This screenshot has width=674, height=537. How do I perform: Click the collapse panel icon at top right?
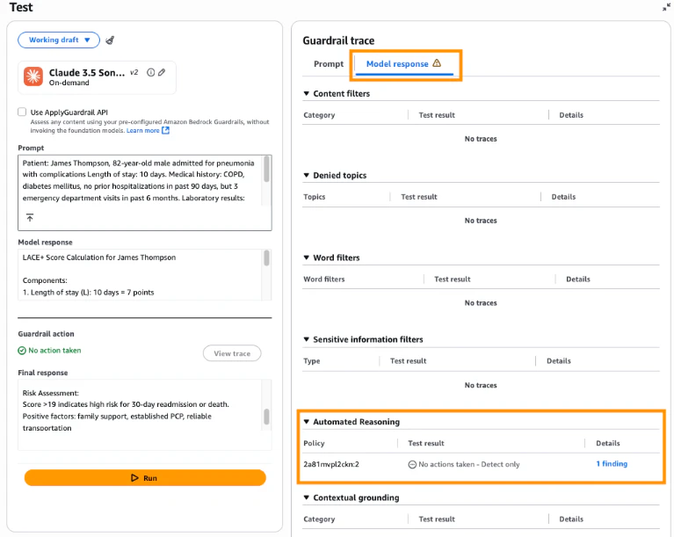[x=666, y=7]
